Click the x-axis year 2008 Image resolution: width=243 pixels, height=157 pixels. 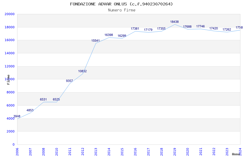coord(43,152)
